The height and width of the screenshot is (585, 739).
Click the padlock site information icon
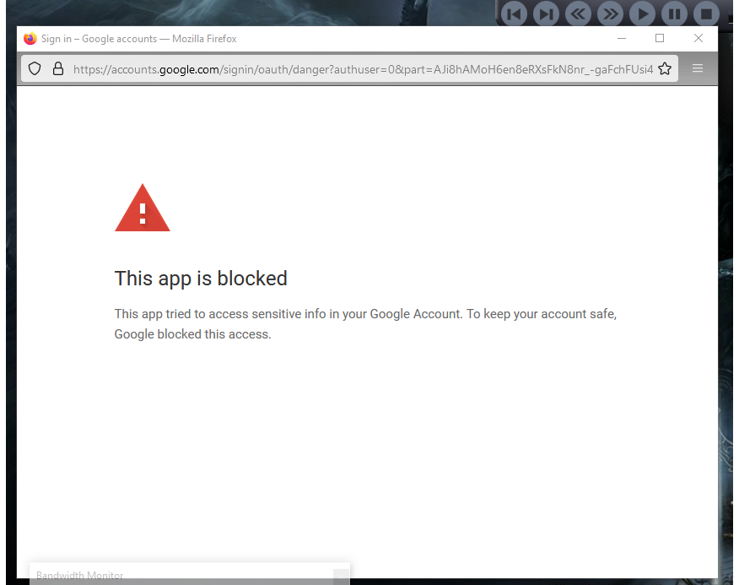58,69
